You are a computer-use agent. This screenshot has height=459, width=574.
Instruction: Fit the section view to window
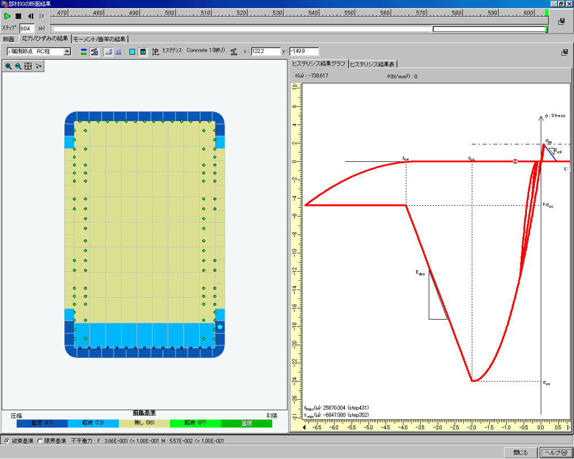(x=28, y=66)
